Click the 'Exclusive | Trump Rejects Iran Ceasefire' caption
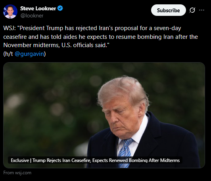The image size is (211, 181). 95,160
